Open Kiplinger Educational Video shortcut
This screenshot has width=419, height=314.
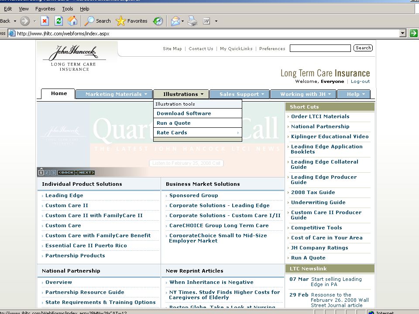point(330,137)
